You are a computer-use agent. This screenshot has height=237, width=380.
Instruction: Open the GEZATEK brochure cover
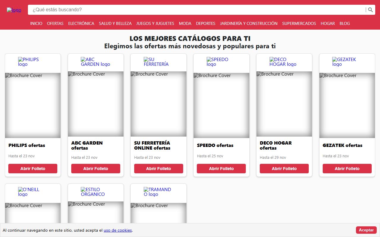[x=347, y=105]
